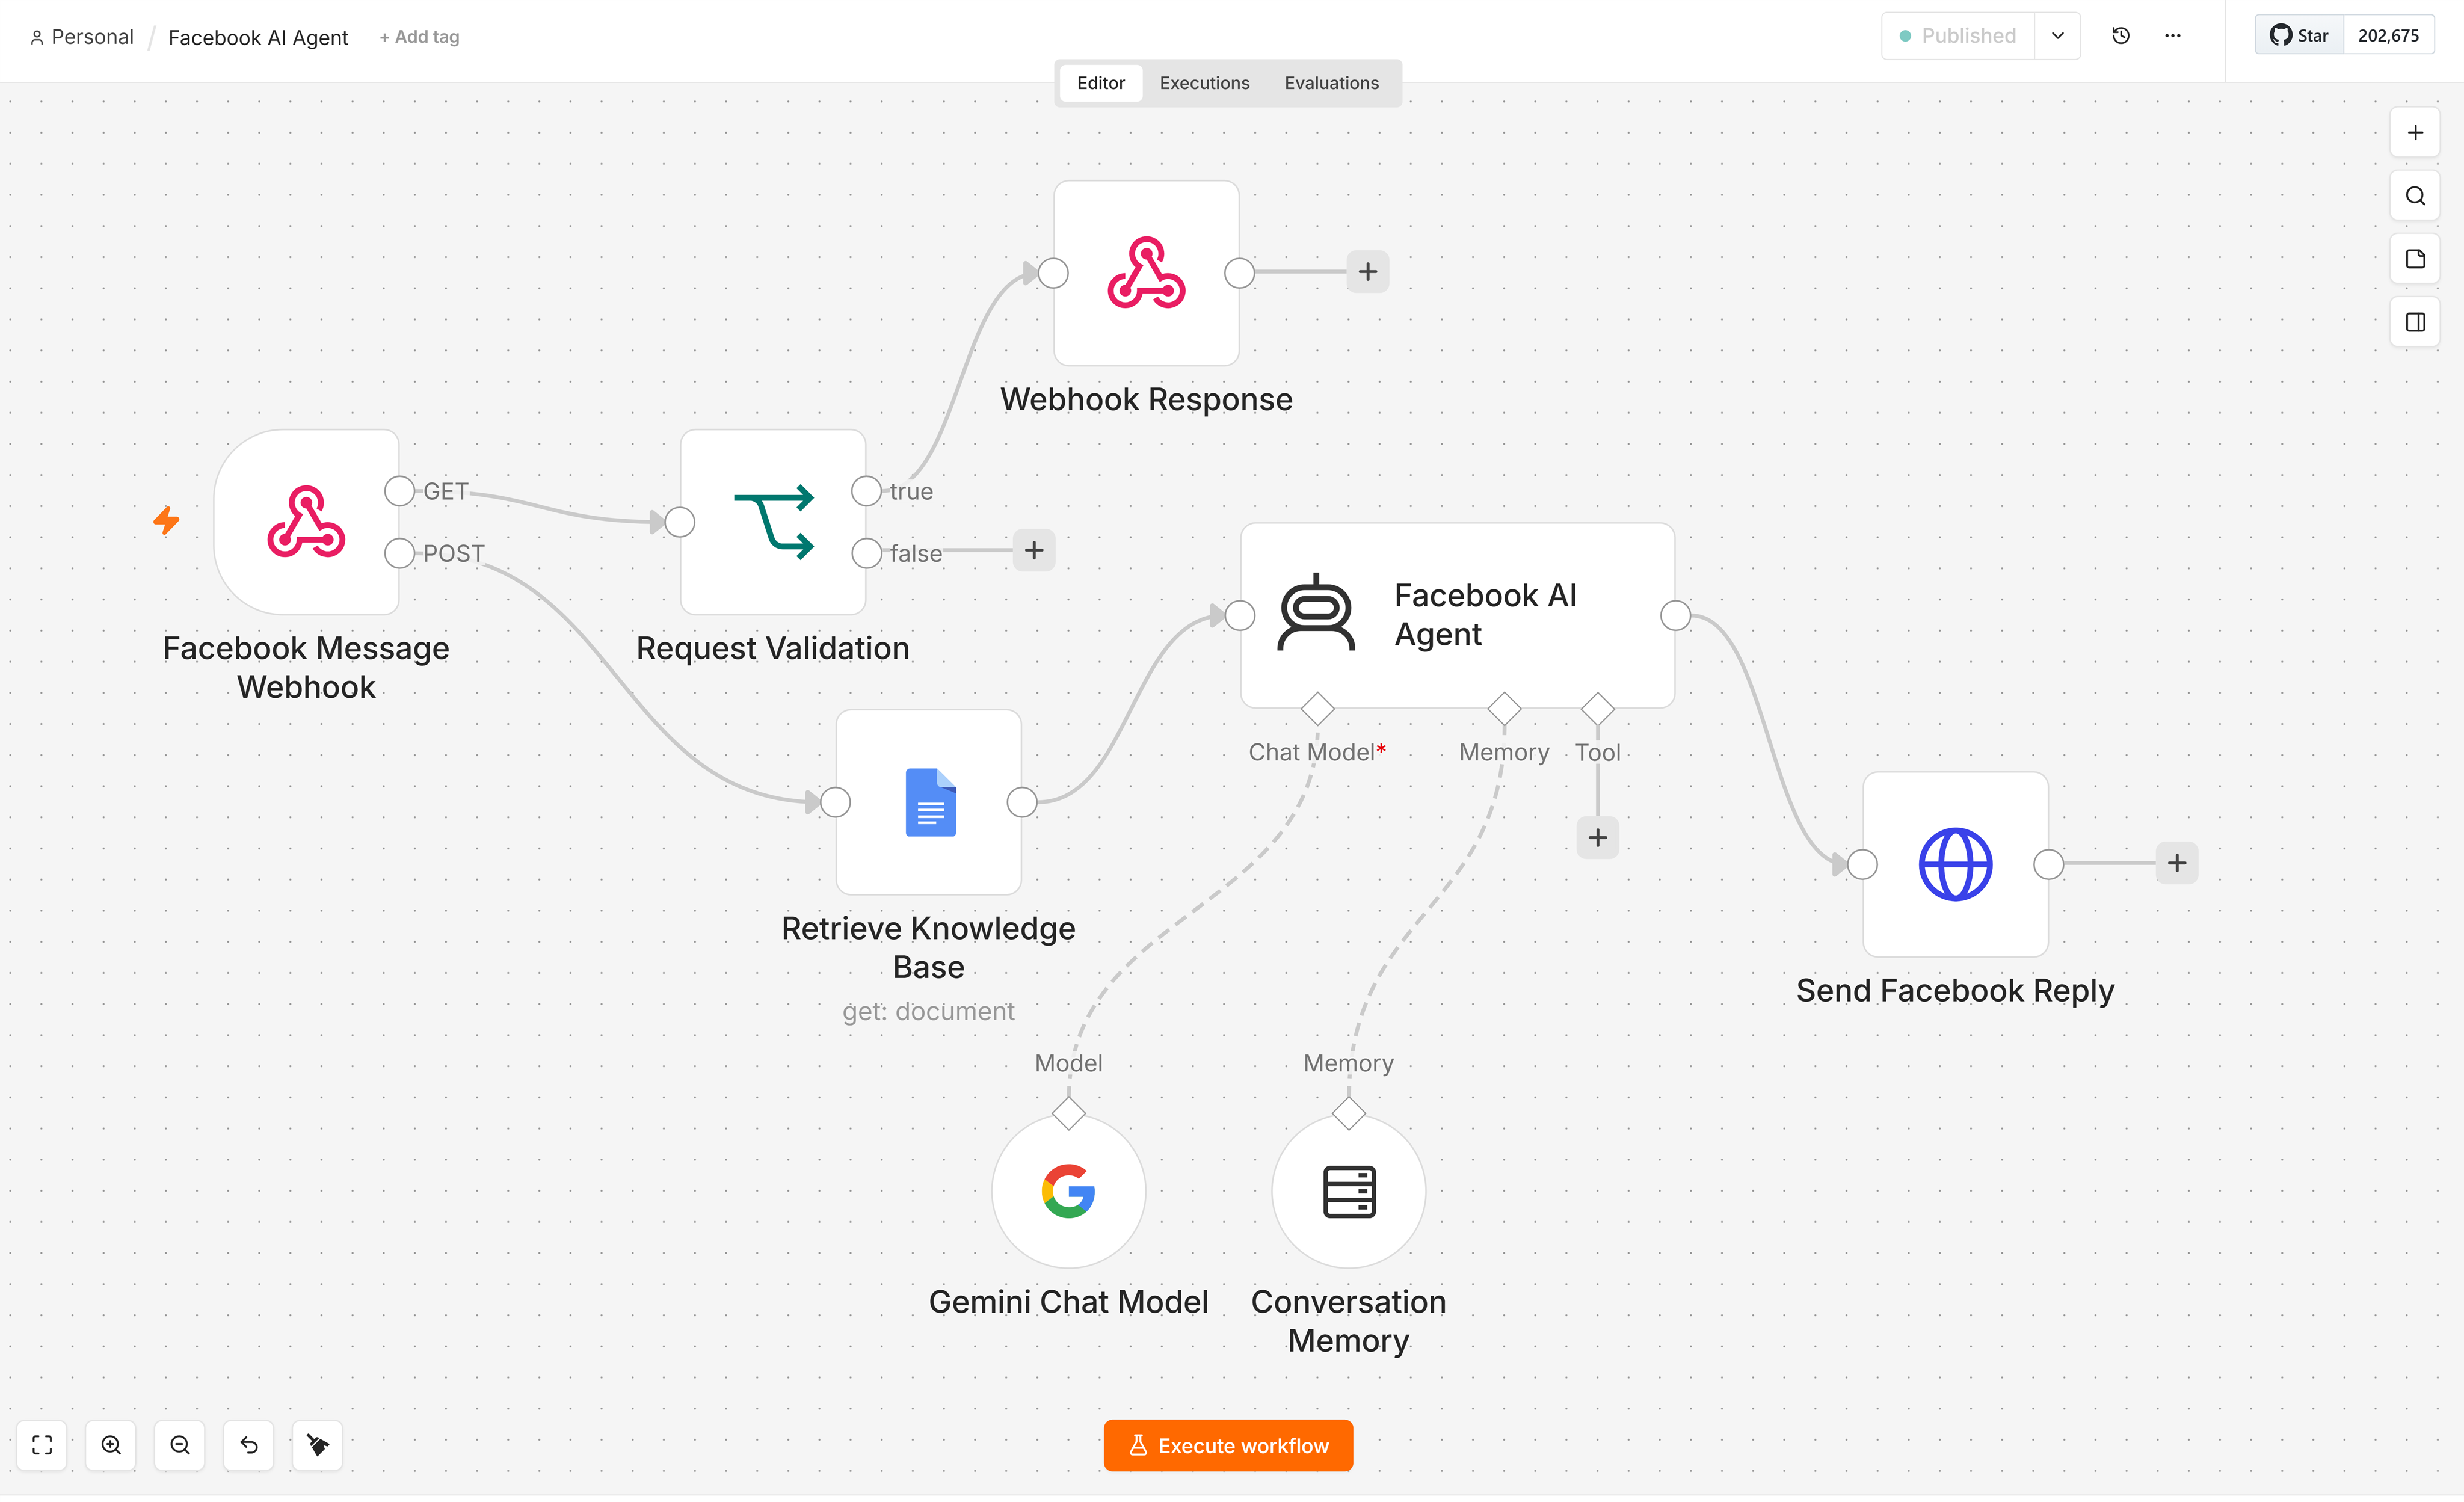Zoom out of the canvas

point(180,1445)
